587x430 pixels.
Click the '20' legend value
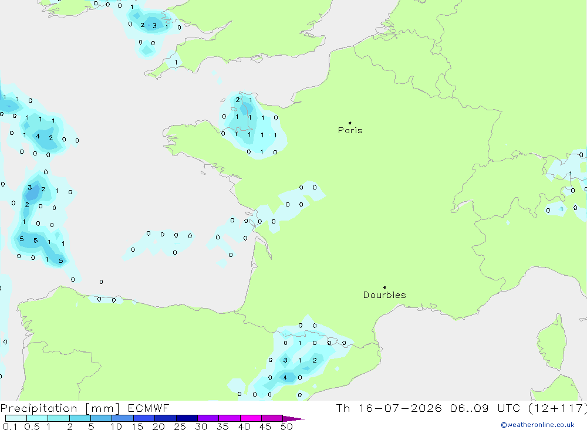click(x=158, y=426)
